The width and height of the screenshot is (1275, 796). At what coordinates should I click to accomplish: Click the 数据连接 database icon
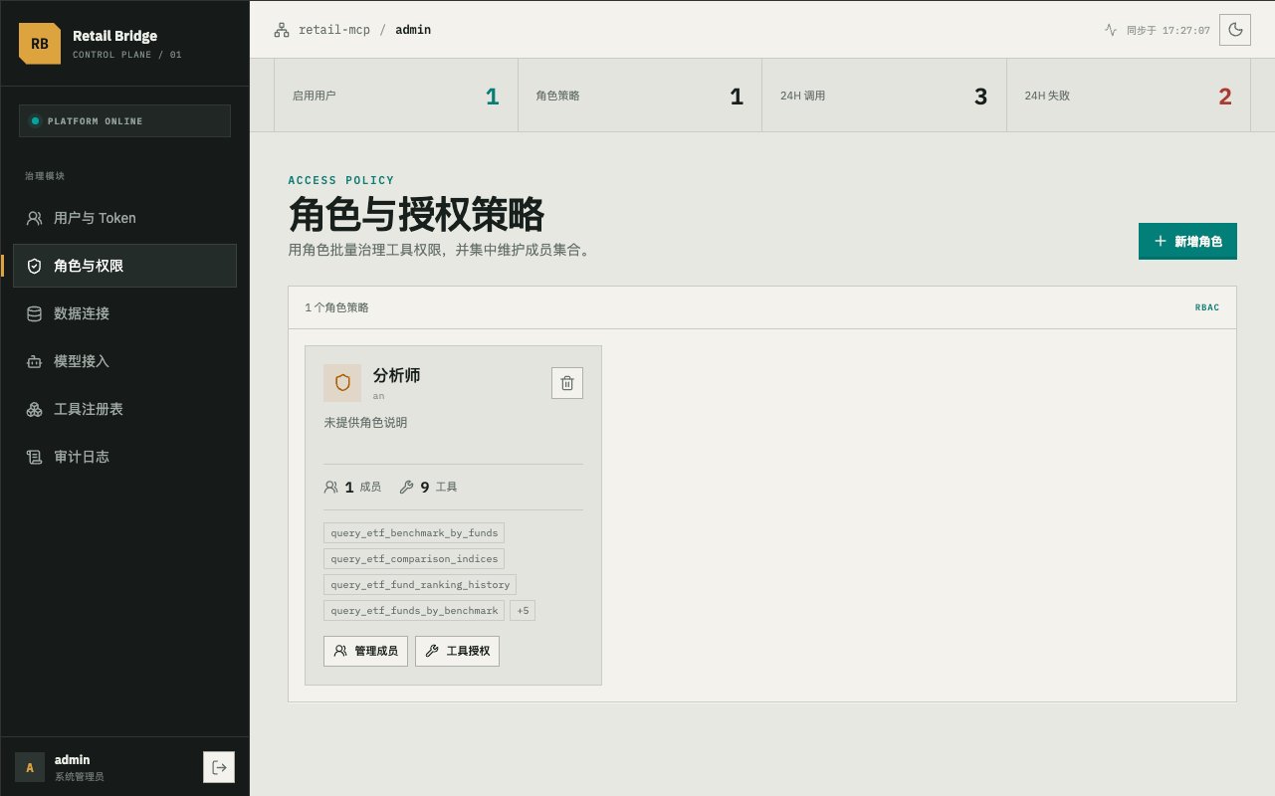click(34, 313)
